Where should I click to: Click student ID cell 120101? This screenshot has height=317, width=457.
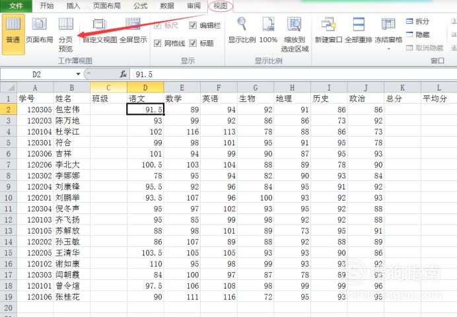pyautogui.click(x=35, y=286)
